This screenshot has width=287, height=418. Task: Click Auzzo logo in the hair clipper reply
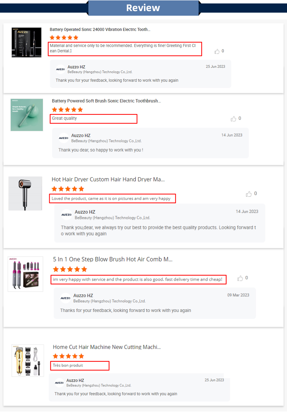(x=59, y=383)
